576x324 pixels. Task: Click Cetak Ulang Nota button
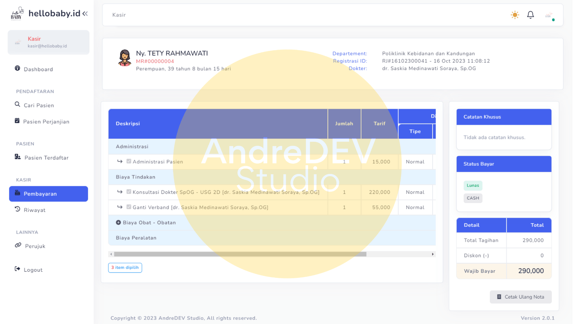[520, 297]
